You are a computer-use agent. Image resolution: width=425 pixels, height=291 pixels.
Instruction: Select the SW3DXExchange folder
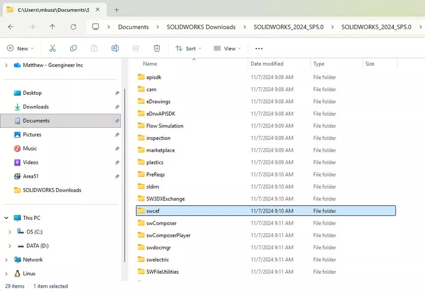pyautogui.click(x=266, y=199)
